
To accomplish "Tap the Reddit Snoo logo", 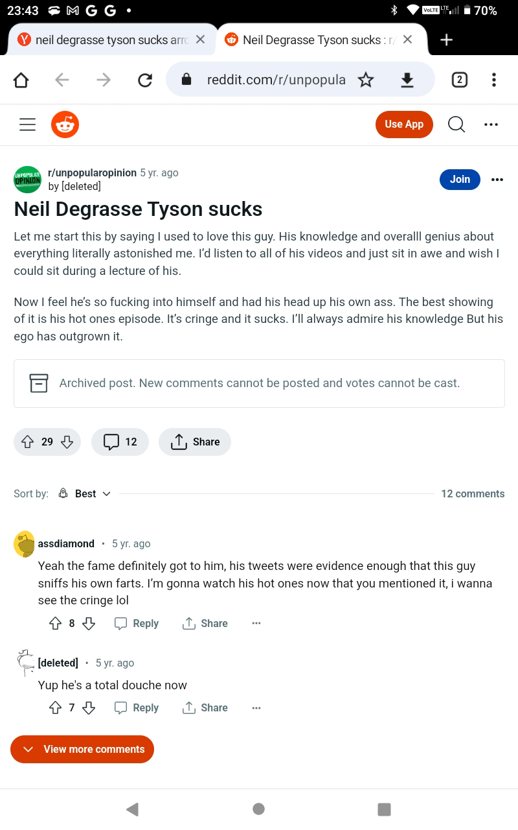I will point(65,124).
